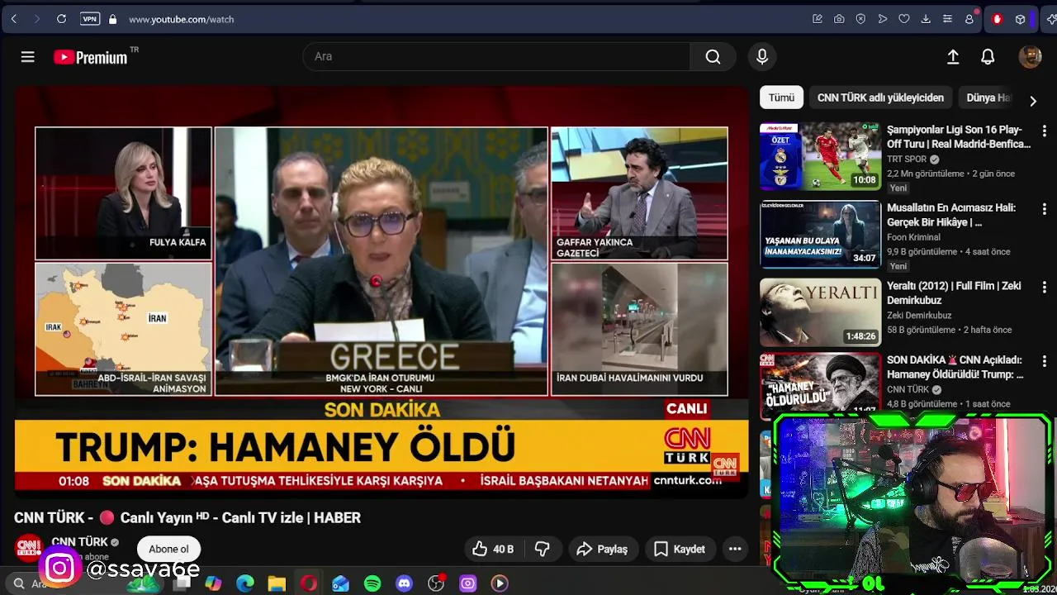
Task: Open options for SON DAKİKA CNN Açıkladı video
Action: pos(1044,361)
